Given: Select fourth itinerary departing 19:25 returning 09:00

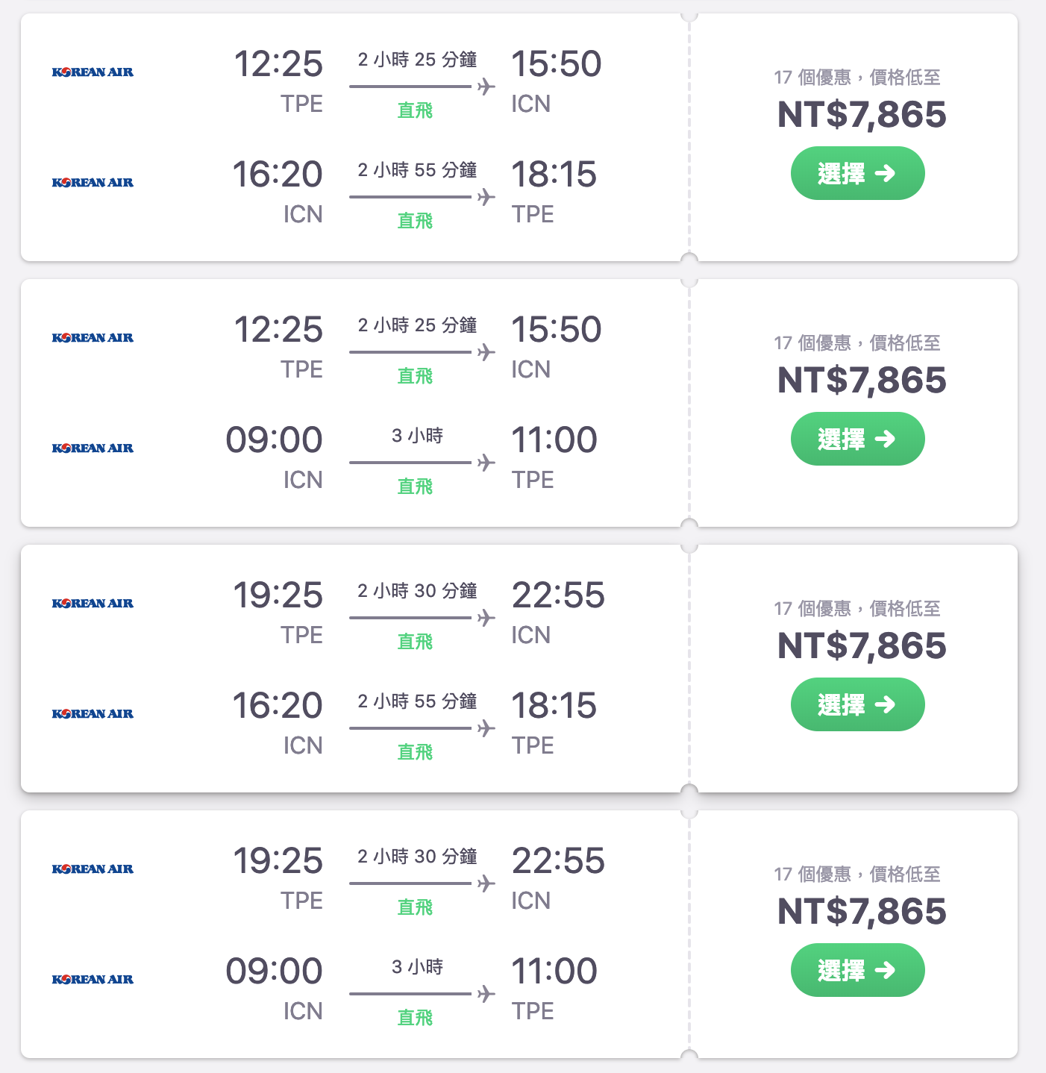Looking at the screenshot, I should coord(858,970).
